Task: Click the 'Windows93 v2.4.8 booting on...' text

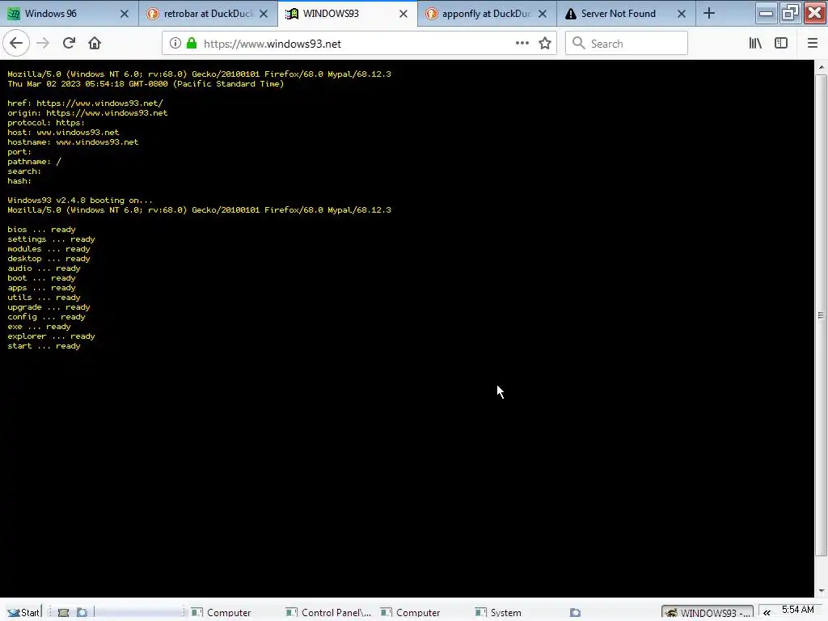Action: [80, 201]
